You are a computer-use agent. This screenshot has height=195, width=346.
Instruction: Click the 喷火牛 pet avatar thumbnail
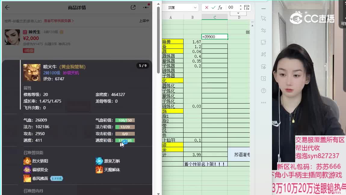[32, 73]
